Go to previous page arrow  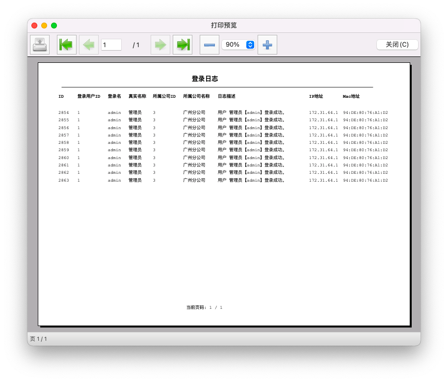point(89,45)
